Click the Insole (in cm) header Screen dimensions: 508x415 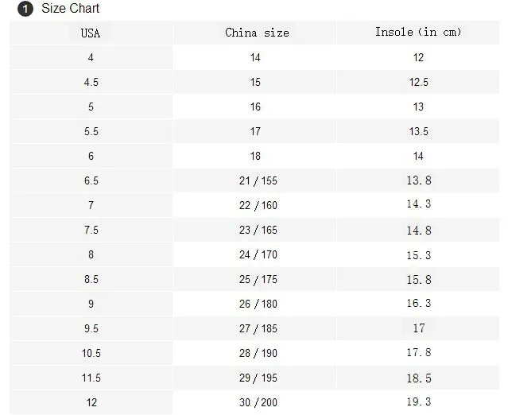[x=418, y=33]
